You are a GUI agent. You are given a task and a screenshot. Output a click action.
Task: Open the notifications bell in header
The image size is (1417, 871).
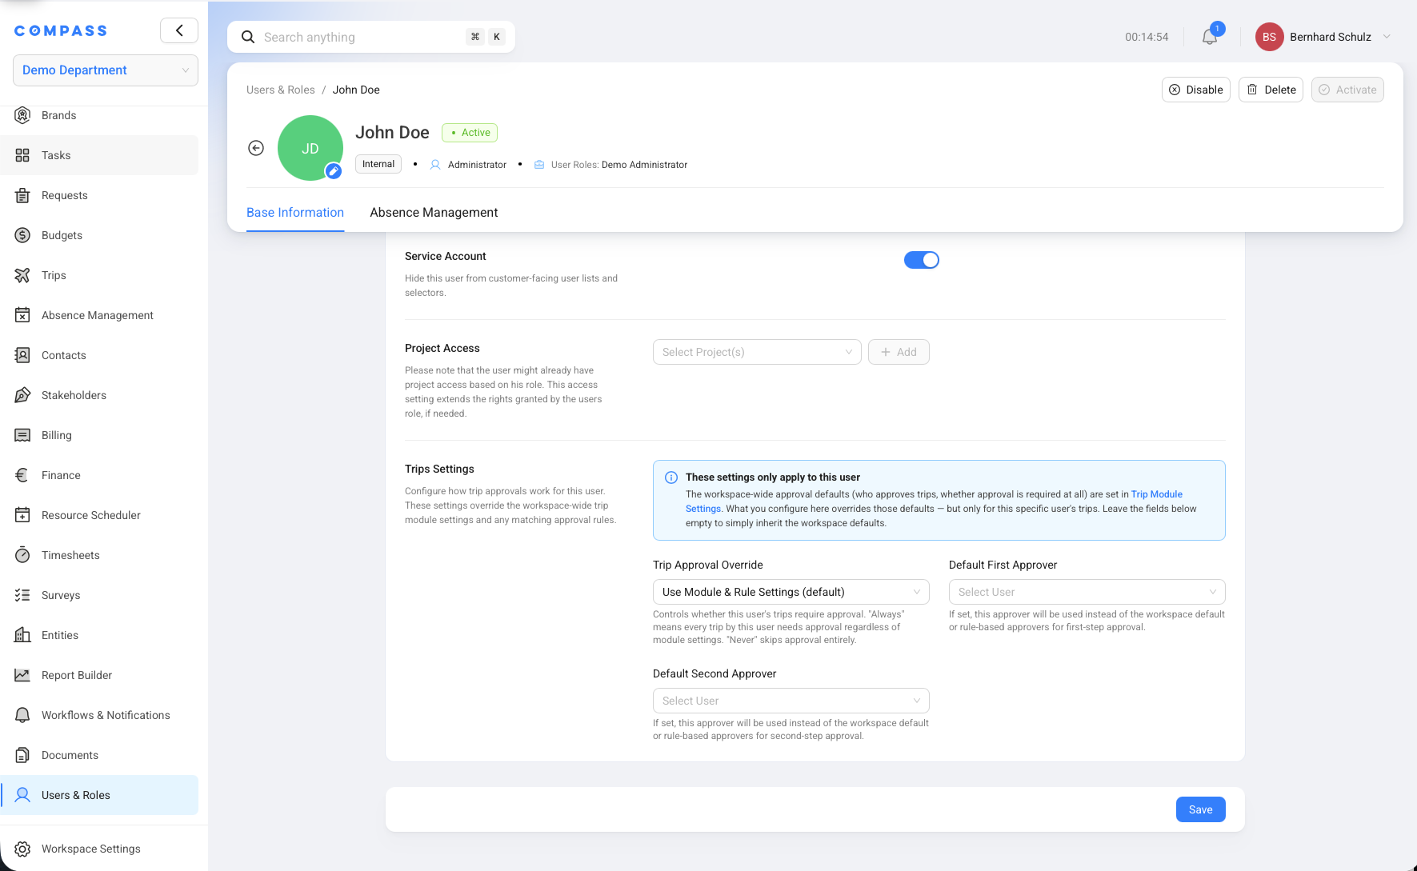coord(1210,37)
